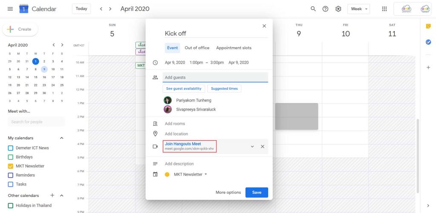Image resolution: width=436 pixels, height=213 pixels.
Task: Go to next week arrow
Action: [x=110, y=9]
